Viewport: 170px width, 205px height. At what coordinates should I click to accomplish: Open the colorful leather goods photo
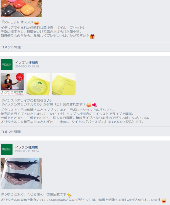tap(21, 9)
